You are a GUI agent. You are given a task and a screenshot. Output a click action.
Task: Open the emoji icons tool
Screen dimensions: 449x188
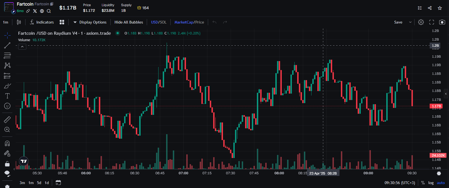[7, 106]
